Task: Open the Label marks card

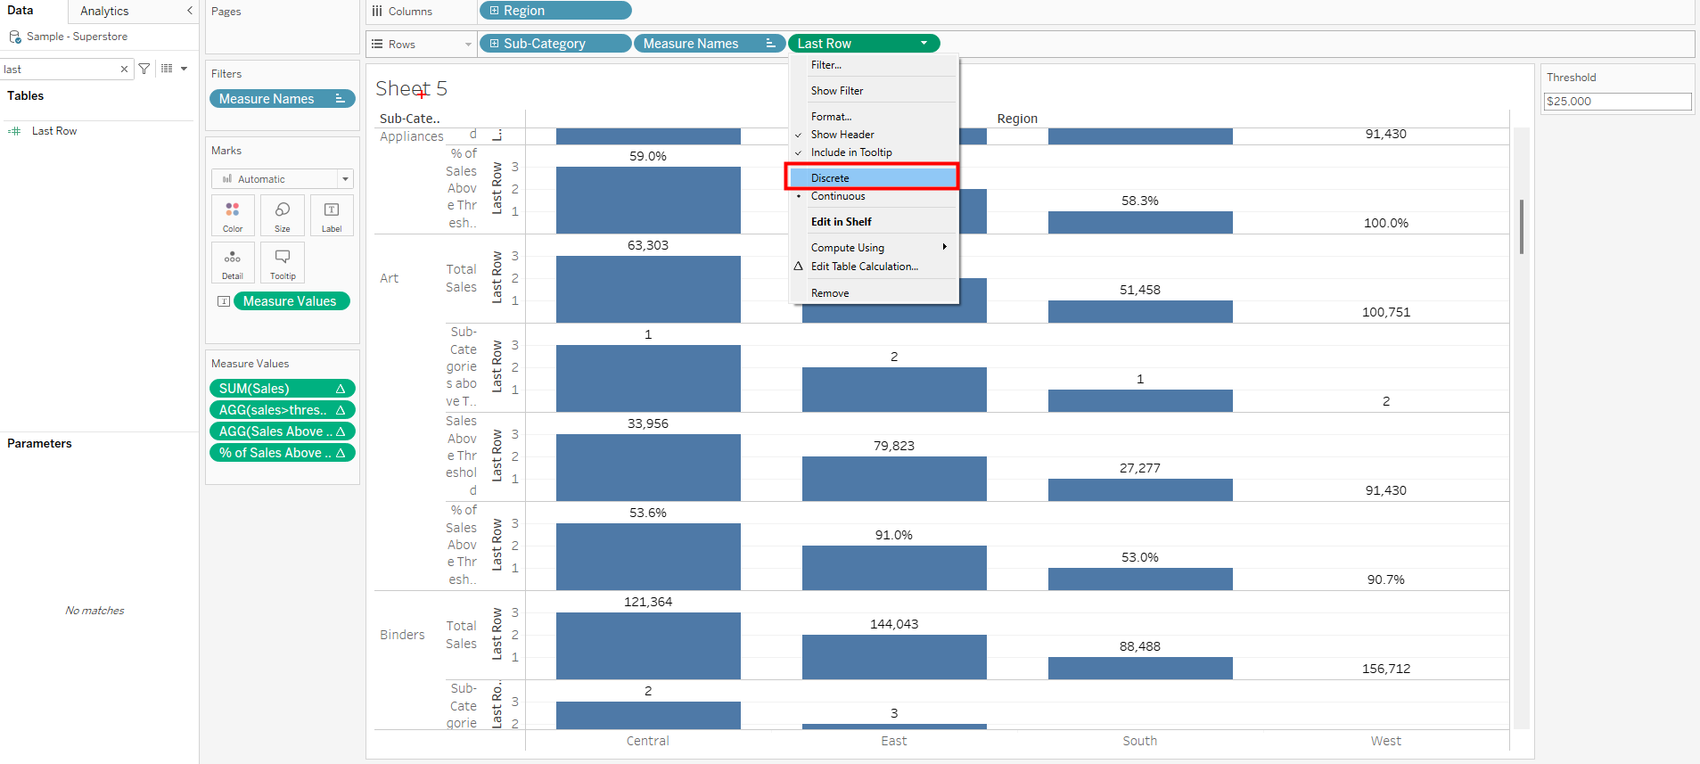Action: pos(332,216)
